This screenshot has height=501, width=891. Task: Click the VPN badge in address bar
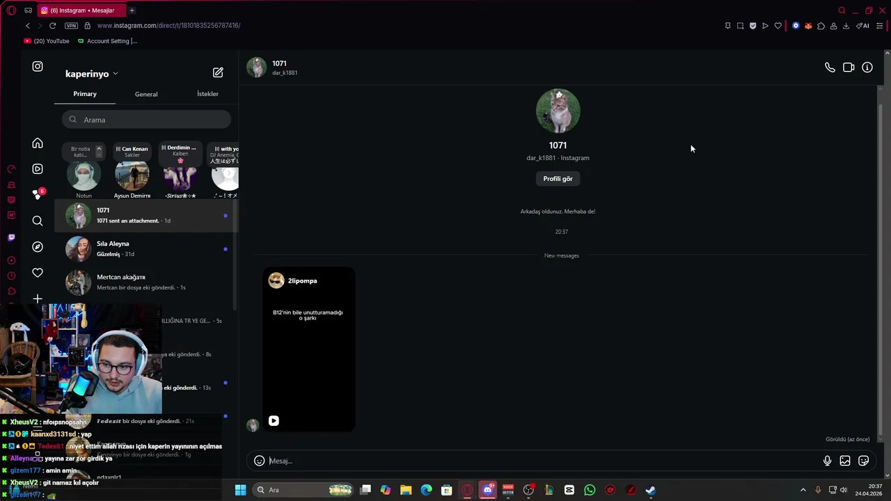(71, 26)
